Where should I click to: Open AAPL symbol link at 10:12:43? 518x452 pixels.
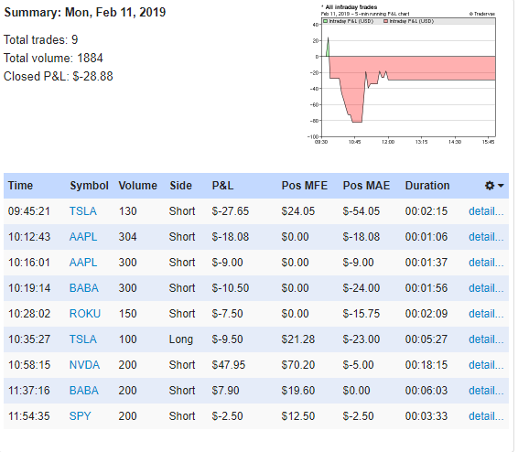point(83,237)
